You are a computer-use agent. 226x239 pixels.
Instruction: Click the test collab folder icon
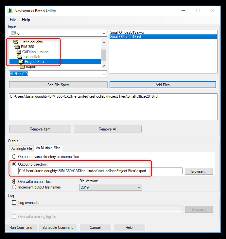pyautogui.click(x=20, y=57)
